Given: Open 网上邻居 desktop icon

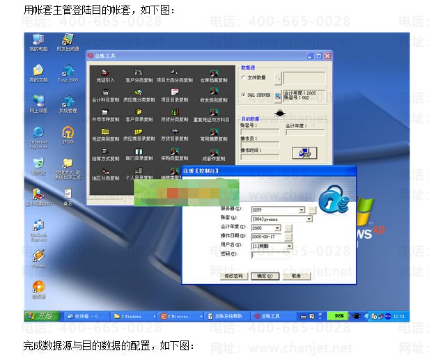Looking at the screenshot, I should [38, 104].
